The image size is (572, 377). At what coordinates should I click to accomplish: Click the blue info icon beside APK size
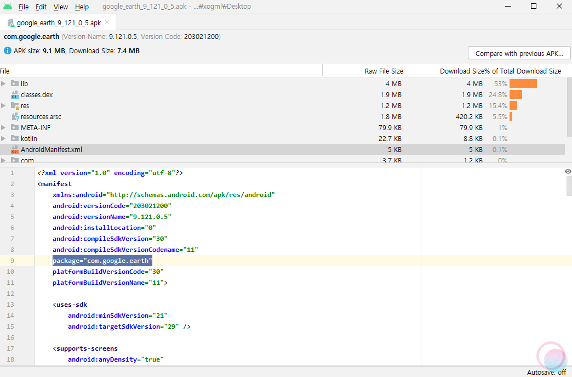point(7,51)
